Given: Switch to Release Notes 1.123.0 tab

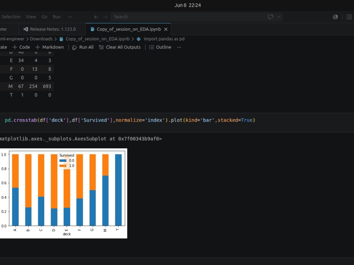Looking at the screenshot, I should point(52,29).
